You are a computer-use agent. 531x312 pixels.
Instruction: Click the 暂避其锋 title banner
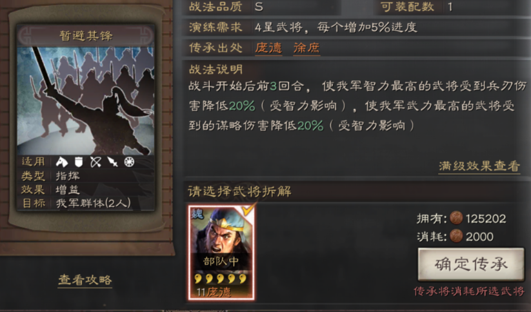click(x=86, y=35)
